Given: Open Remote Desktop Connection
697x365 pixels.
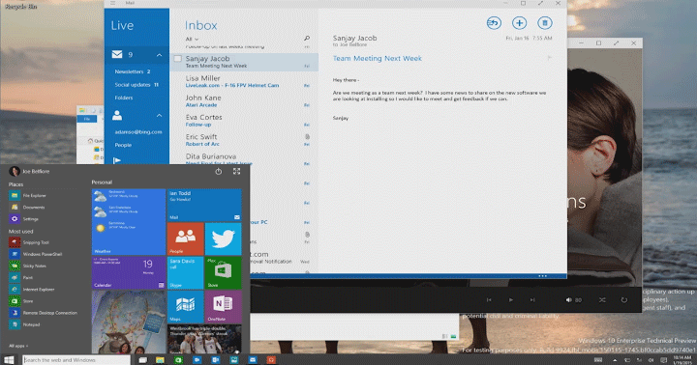Looking at the screenshot, I should pos(44,313).
